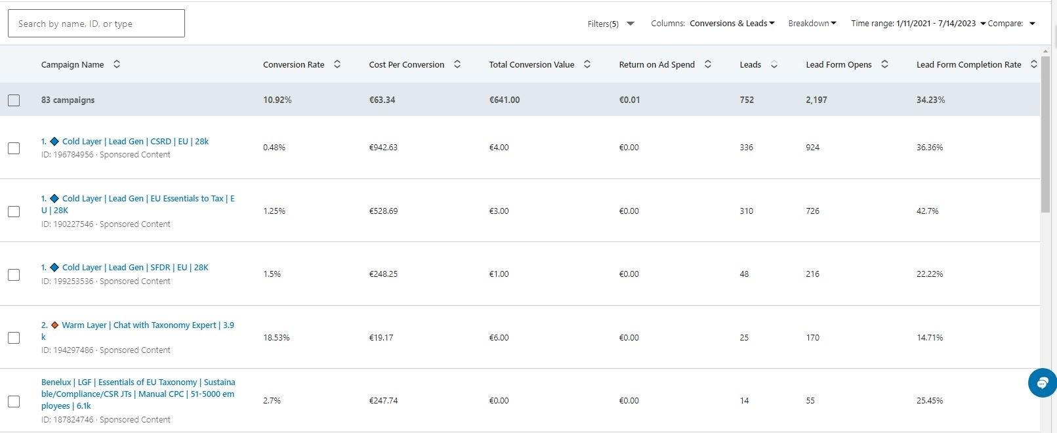Viewport: 1057px width, 433px height.
Task: Click the €248.25 cost per conversion
Action: [383, 274]
